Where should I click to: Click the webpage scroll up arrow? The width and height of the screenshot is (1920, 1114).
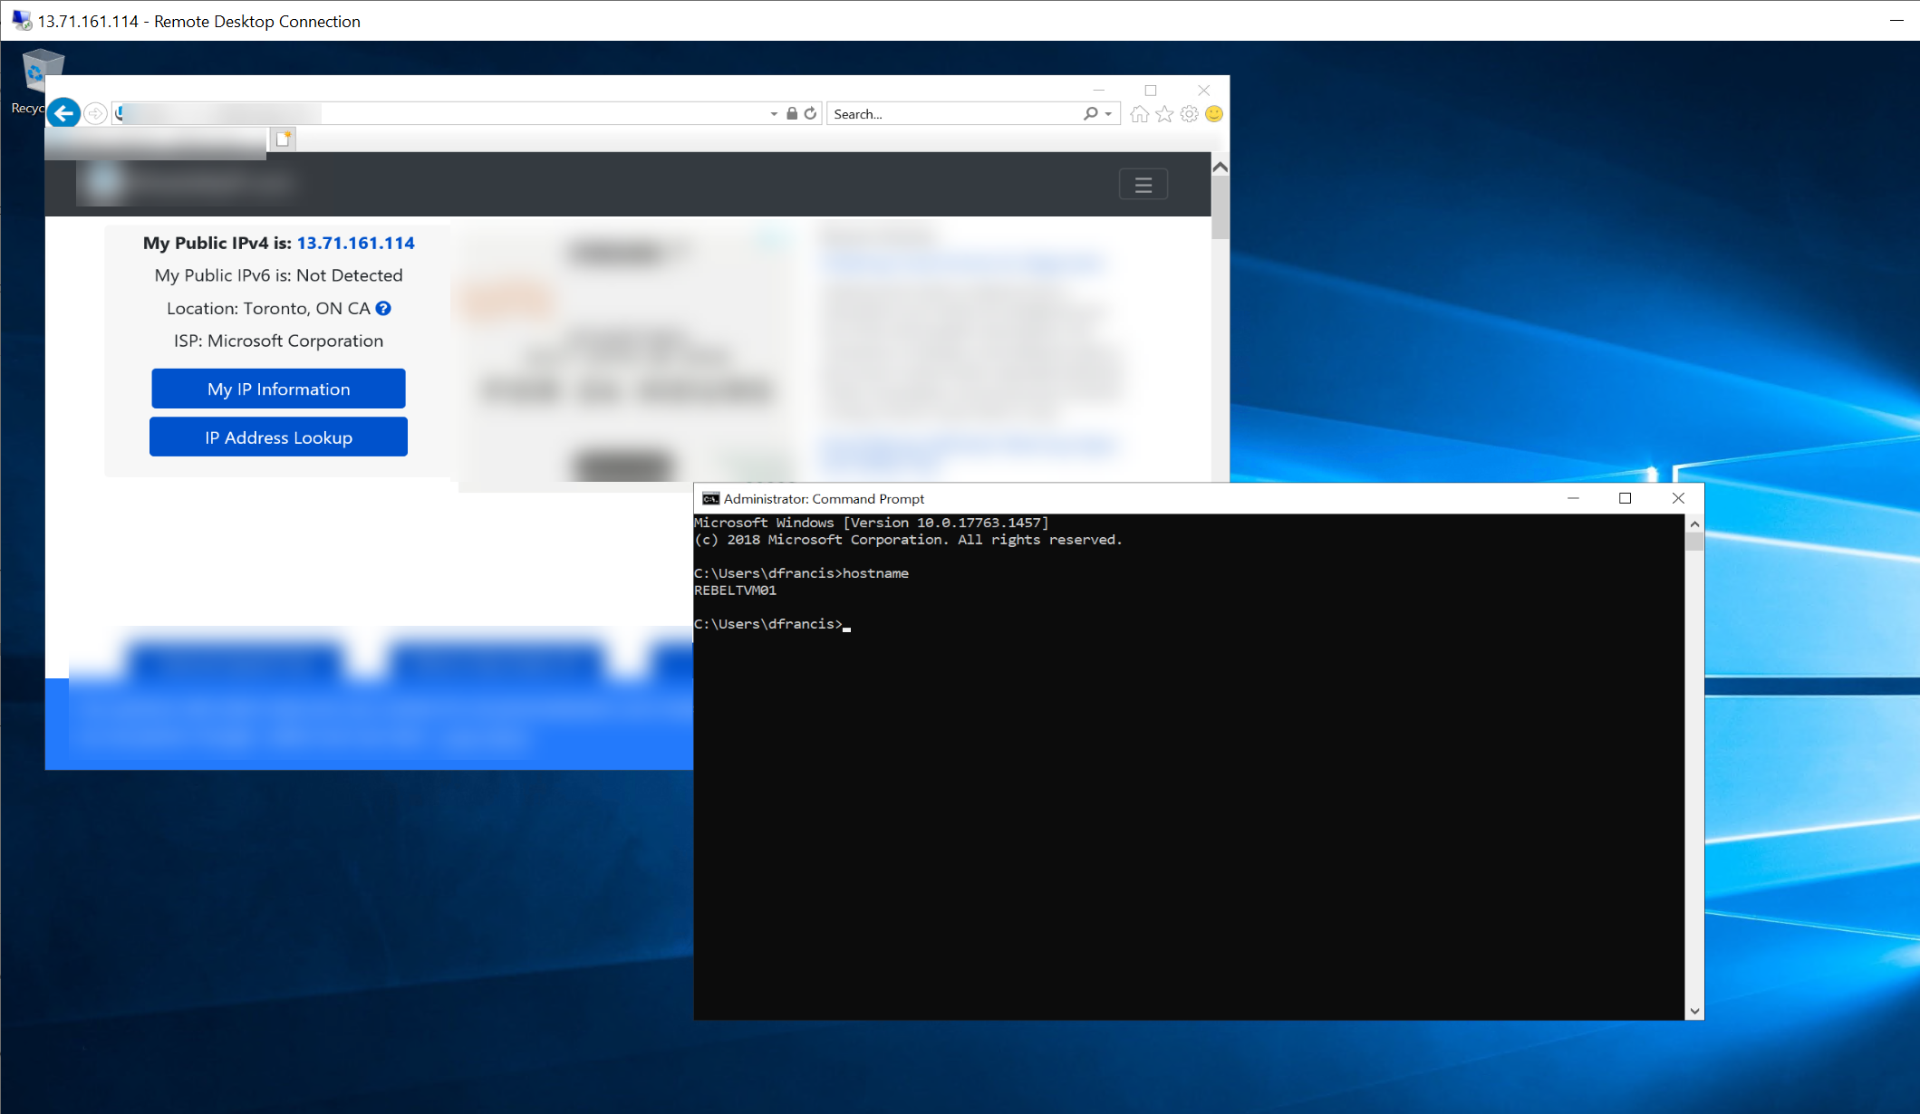pyautogui.click(x=1221, y=168)
